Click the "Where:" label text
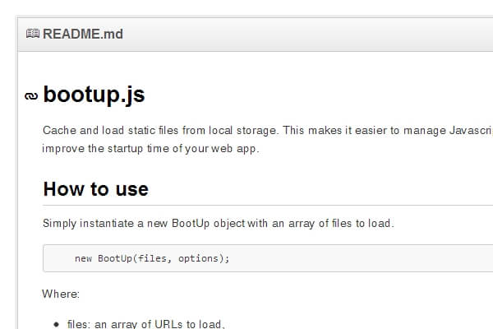493x329 pixels. [x=60, y=293]
